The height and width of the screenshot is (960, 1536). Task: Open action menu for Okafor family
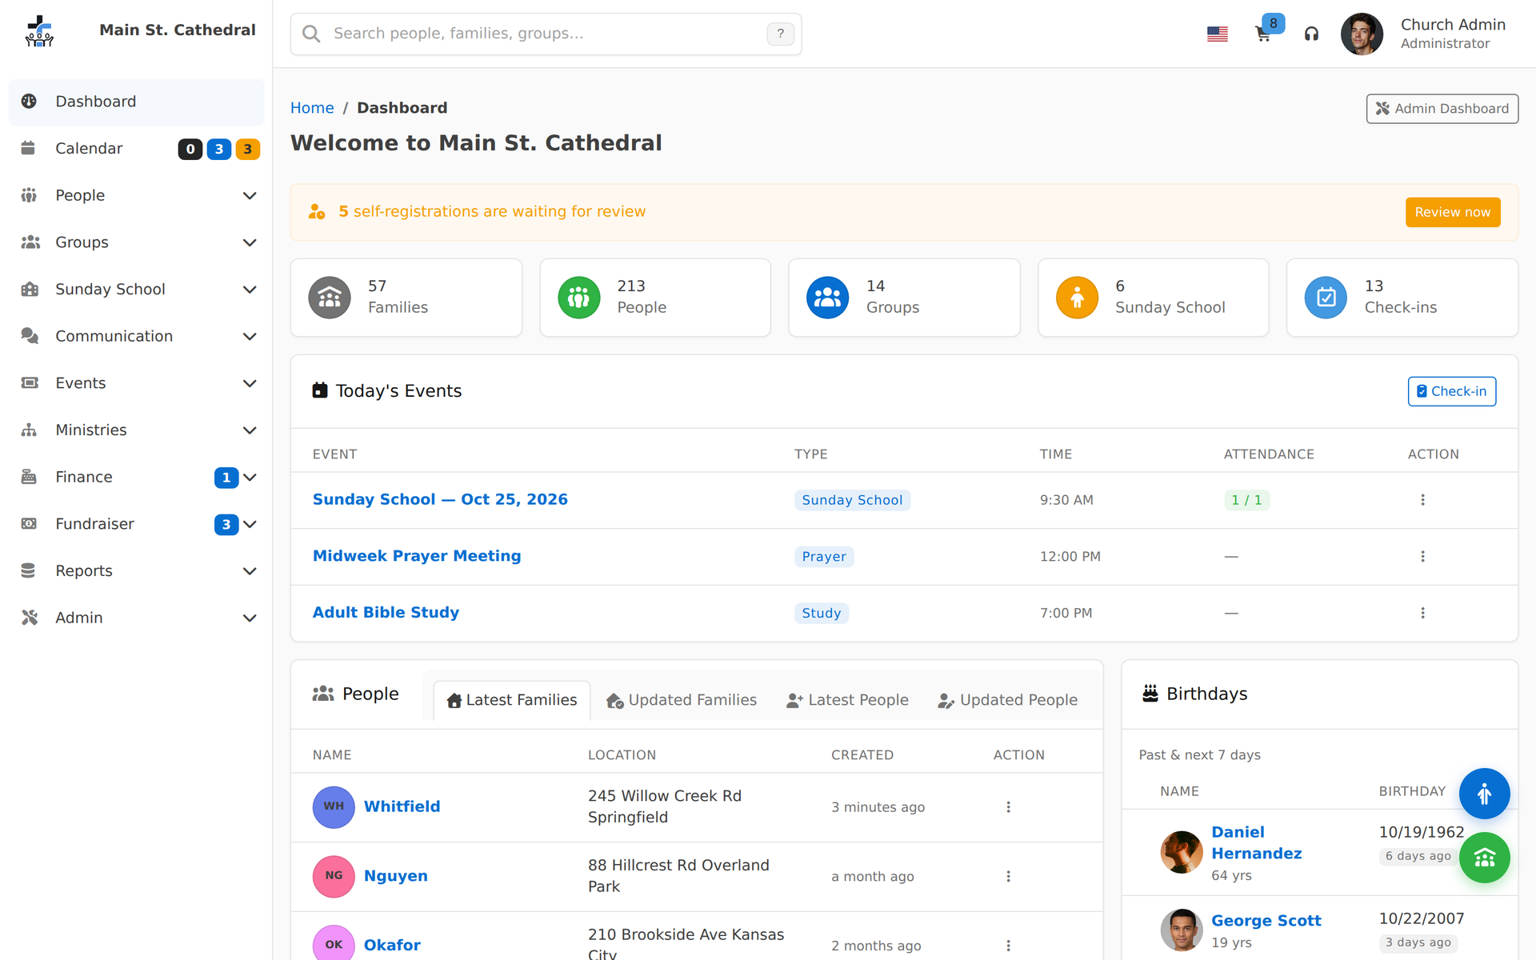pyautogui.click(x=1008, y=946)
